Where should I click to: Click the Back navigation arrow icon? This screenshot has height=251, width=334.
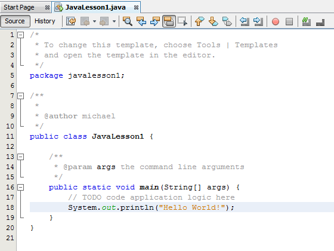[85, 22]
